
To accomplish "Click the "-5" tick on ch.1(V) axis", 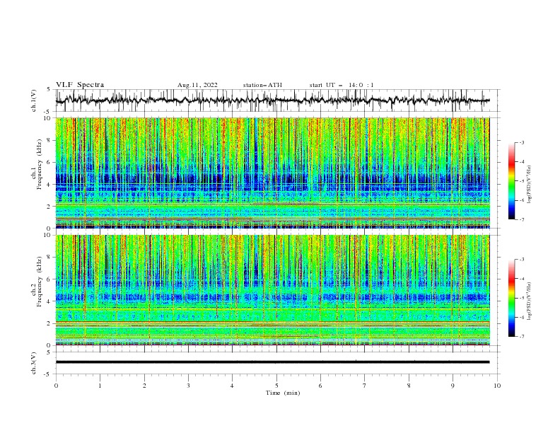I will coord(48,112).
